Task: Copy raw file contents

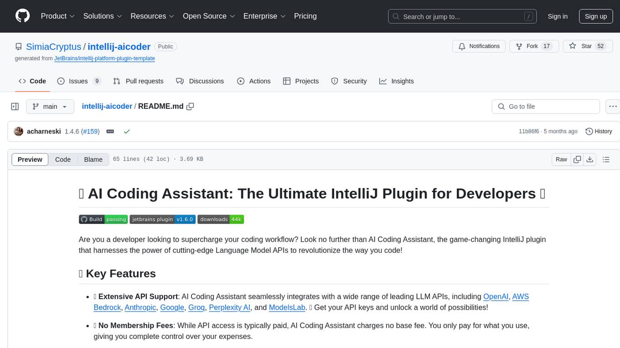Action: [x=577, y=159]
